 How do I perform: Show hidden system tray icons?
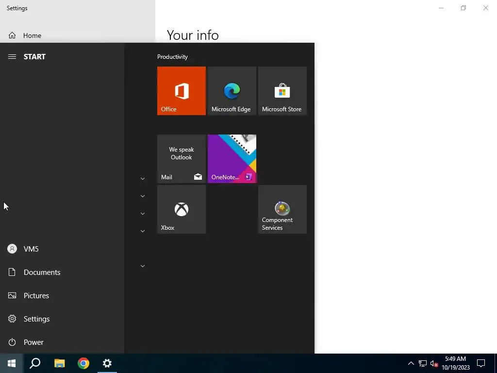tap(411, 363)
